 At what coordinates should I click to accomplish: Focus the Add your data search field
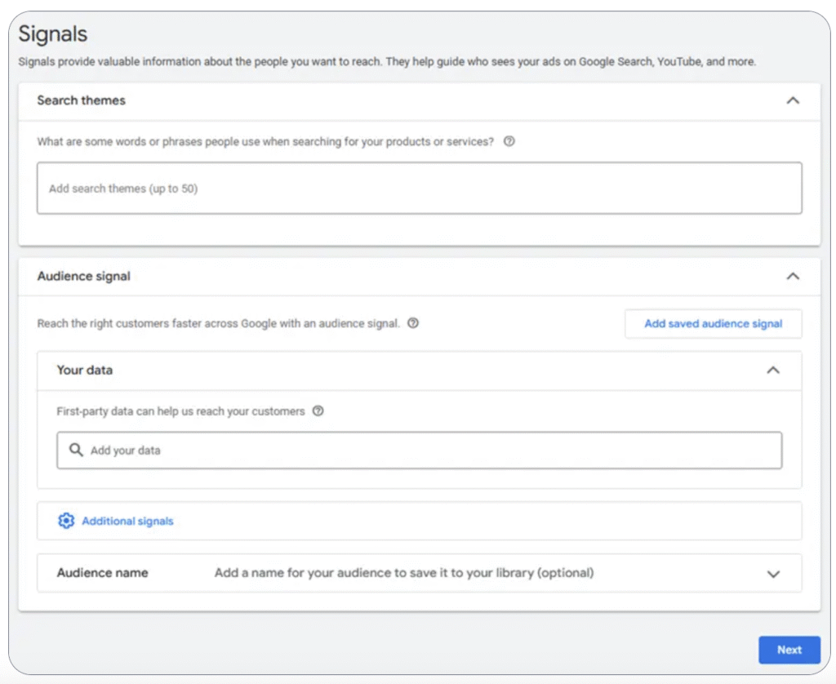click(419, 451)
